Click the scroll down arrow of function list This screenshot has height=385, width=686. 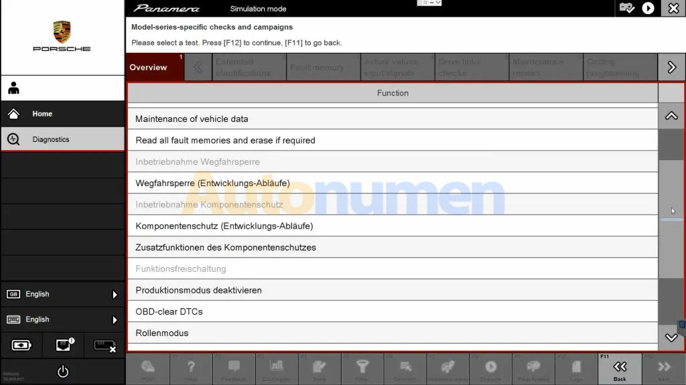[671, 337]
